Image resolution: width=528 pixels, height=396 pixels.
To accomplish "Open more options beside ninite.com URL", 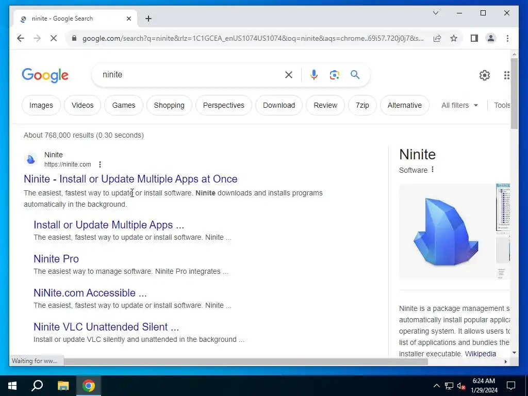I will pos(100,164).
